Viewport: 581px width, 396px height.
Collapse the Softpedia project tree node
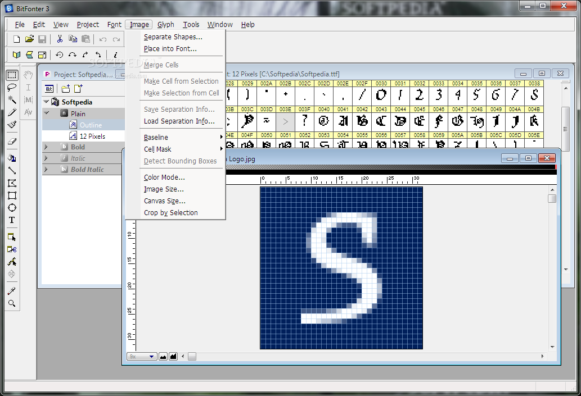pos(46,102)
